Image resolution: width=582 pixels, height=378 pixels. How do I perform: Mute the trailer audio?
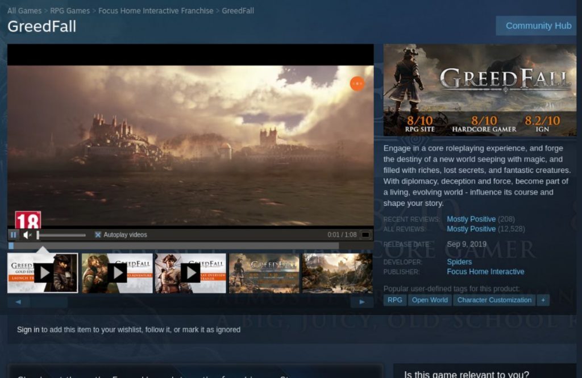[x=25, y=234]
